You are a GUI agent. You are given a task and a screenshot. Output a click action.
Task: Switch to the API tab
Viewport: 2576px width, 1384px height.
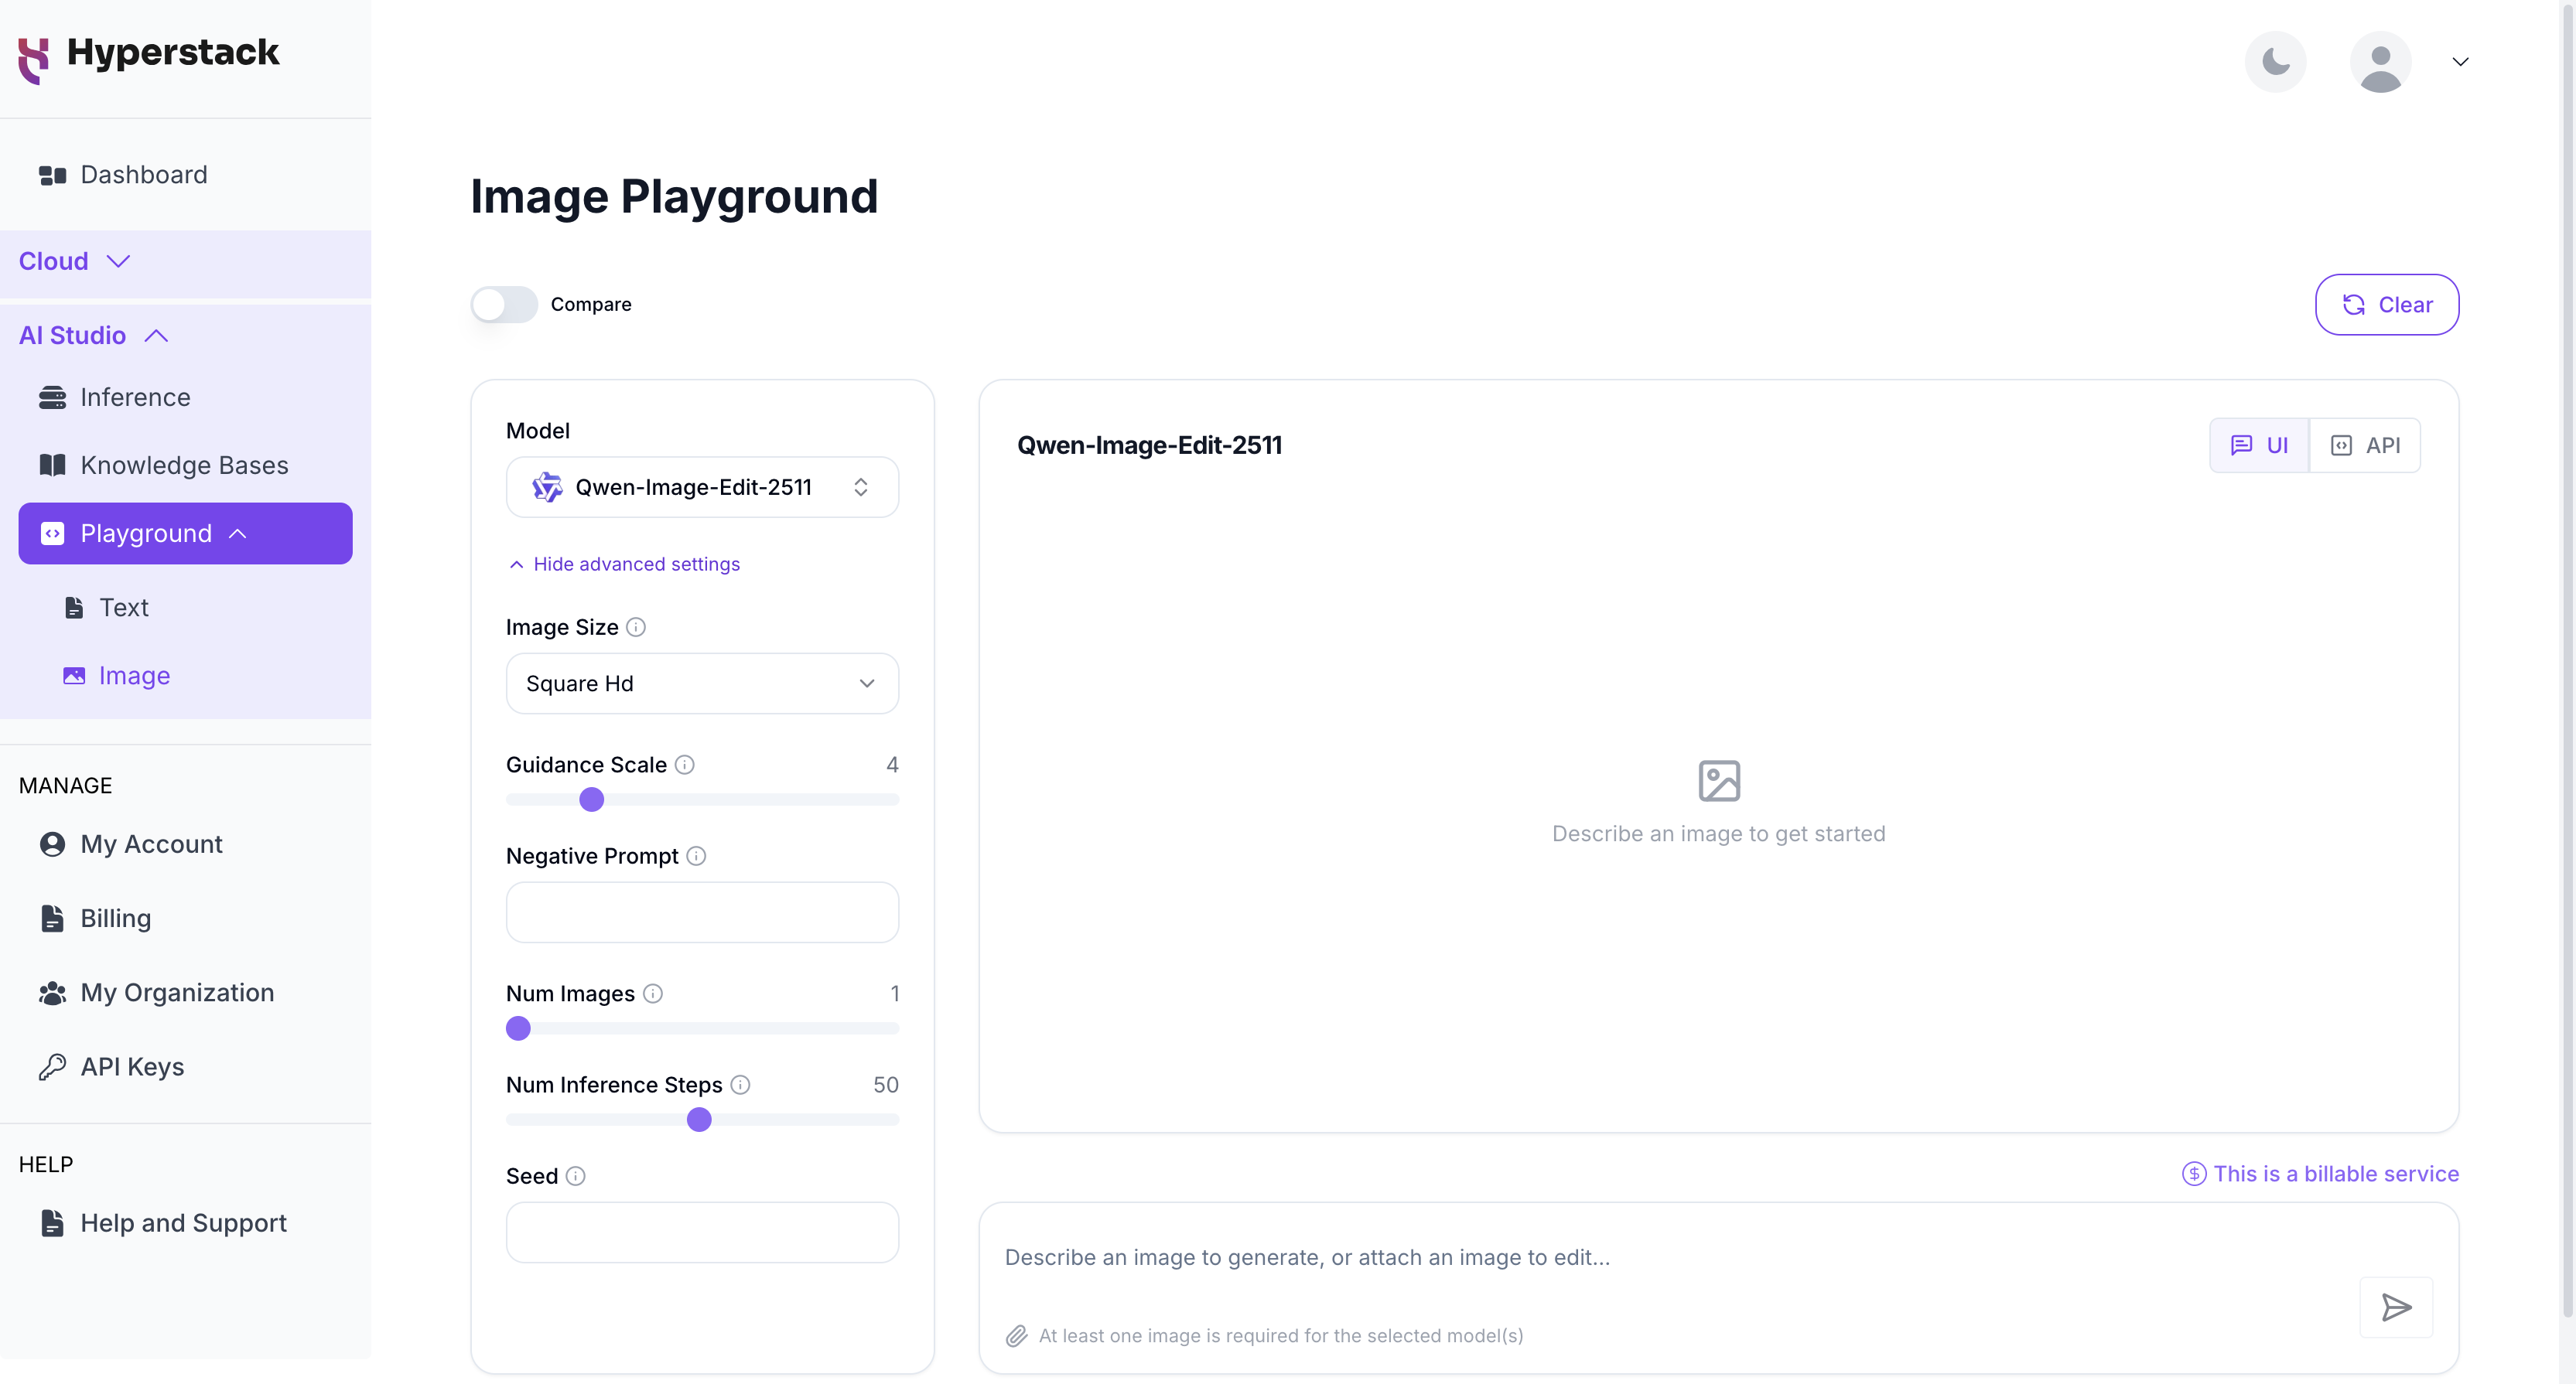pos(2365,445)
